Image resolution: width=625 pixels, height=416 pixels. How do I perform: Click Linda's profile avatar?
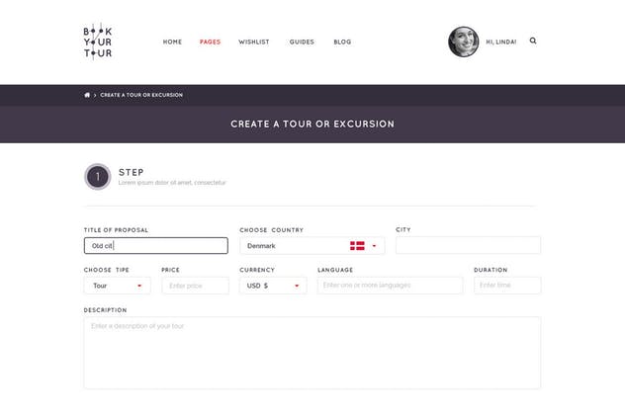coord(463,42)
